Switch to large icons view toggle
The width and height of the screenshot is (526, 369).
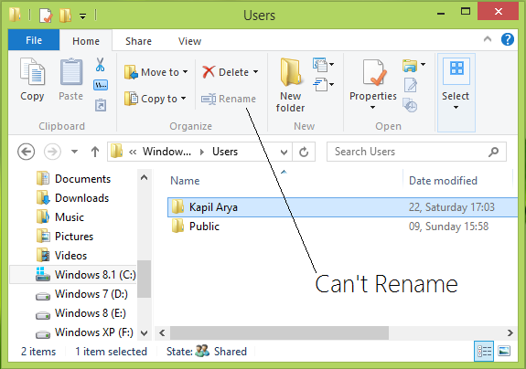(x=504, y=352)
